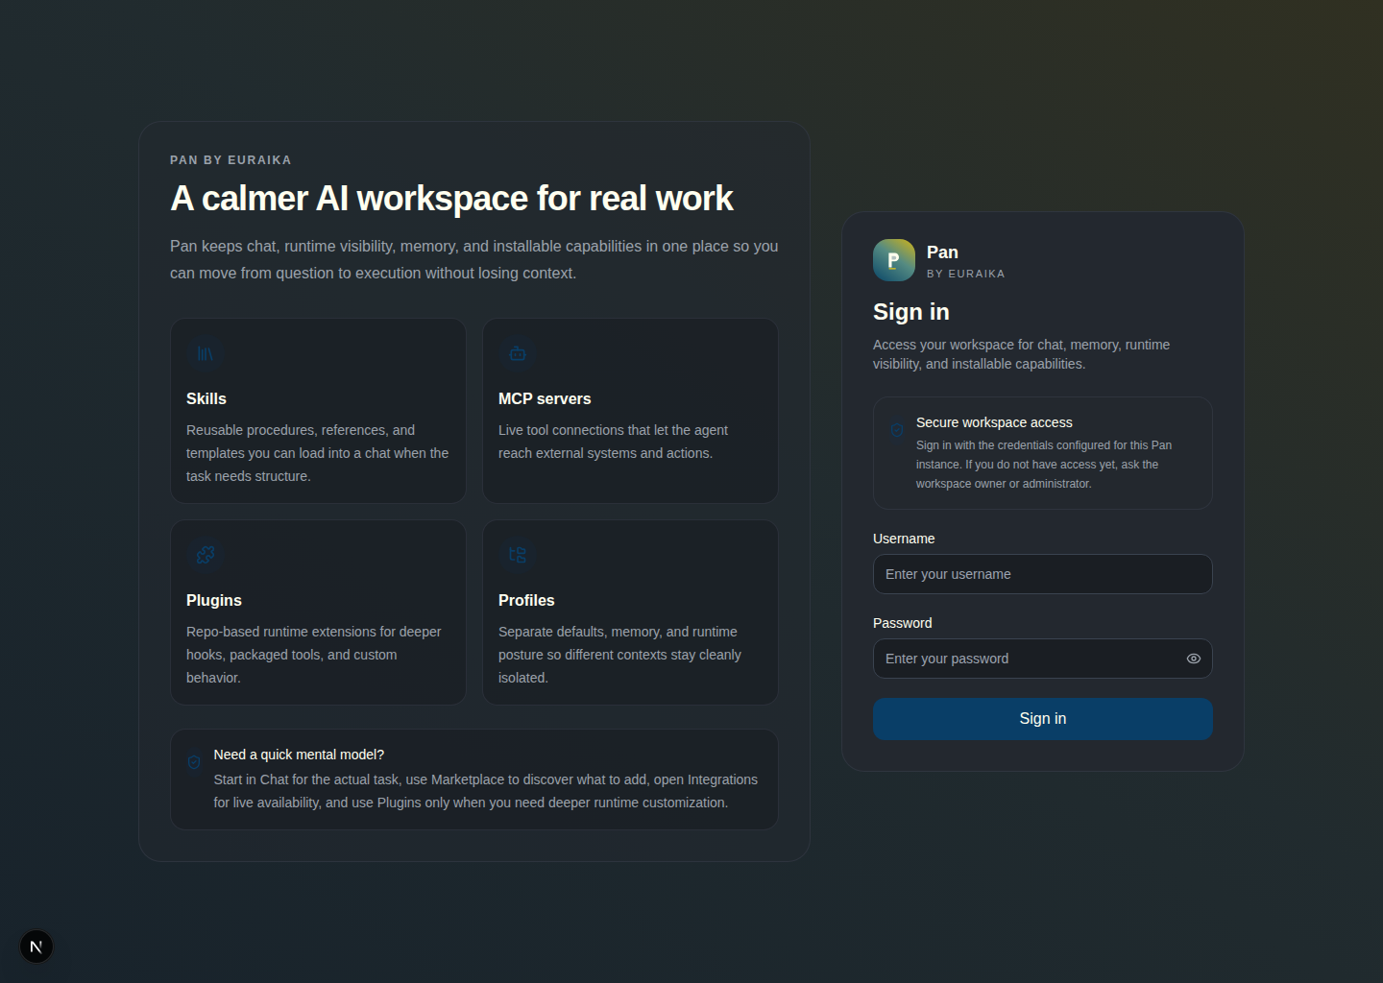The width and height of the screenshot is (1383, 983).
Task: Click the shield icon beside quick mental model
Action: (194, 762)
